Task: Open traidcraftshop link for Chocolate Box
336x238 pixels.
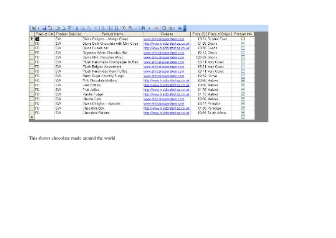Action: click(x=167, y=108)
